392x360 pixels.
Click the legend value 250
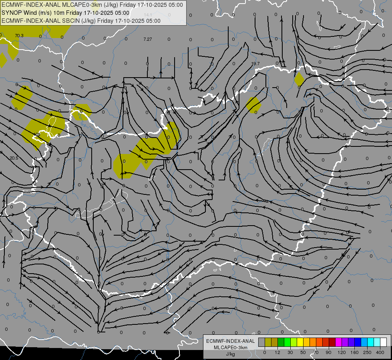point(367,353)
